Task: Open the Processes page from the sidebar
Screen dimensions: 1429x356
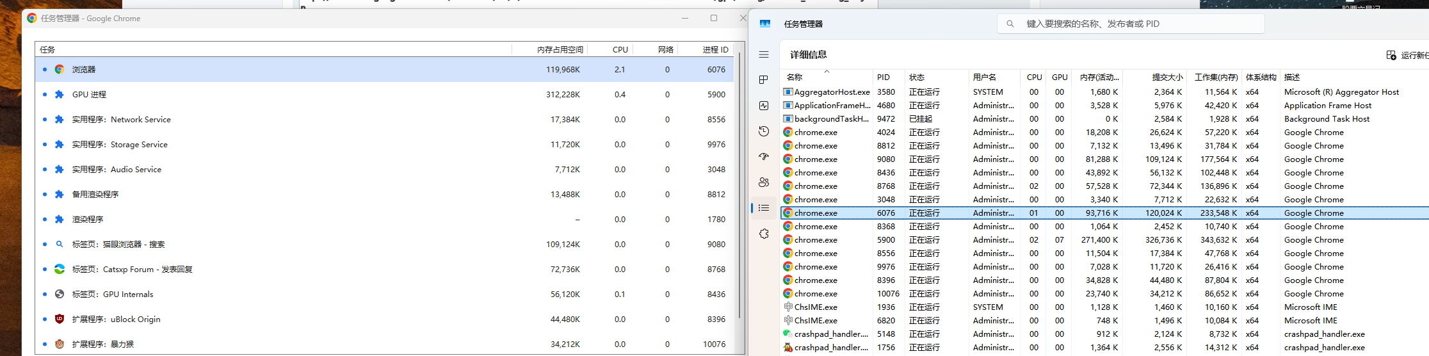Action: (764, 80)
